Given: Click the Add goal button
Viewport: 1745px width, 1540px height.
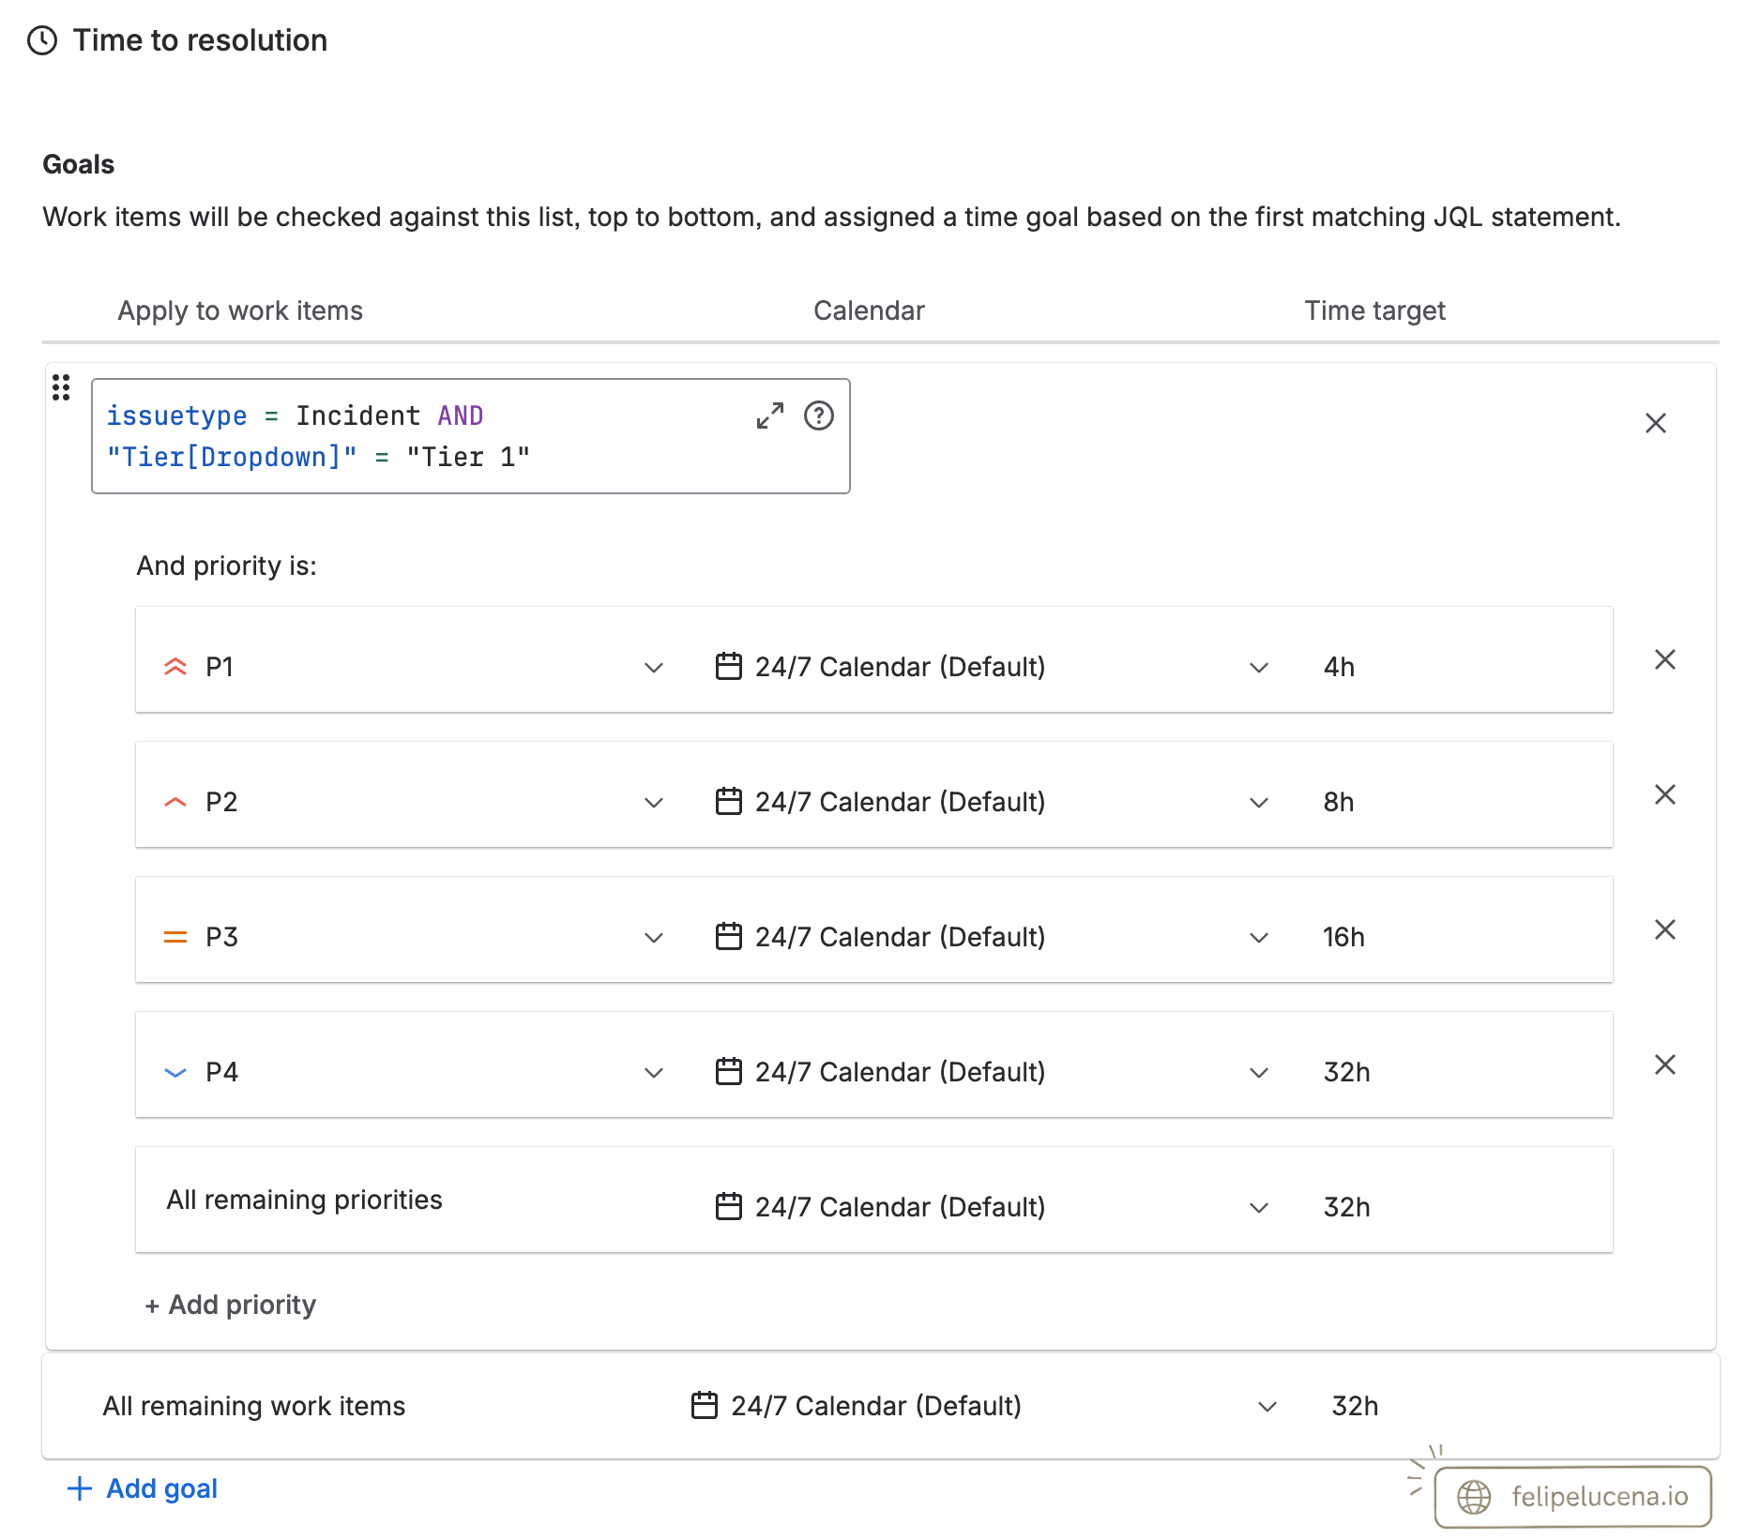Looking at the screenshot, I should (x=143, y=1488).
